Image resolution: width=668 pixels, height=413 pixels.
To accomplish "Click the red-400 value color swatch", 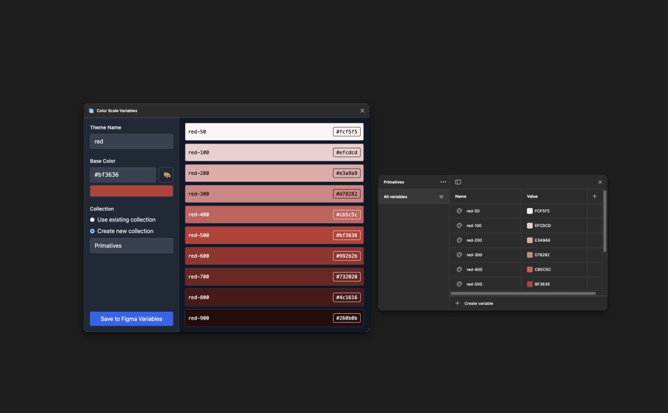I will [530, 269].
